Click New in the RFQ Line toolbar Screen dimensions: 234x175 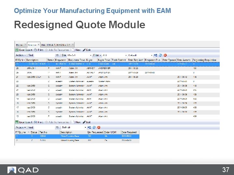76,122
